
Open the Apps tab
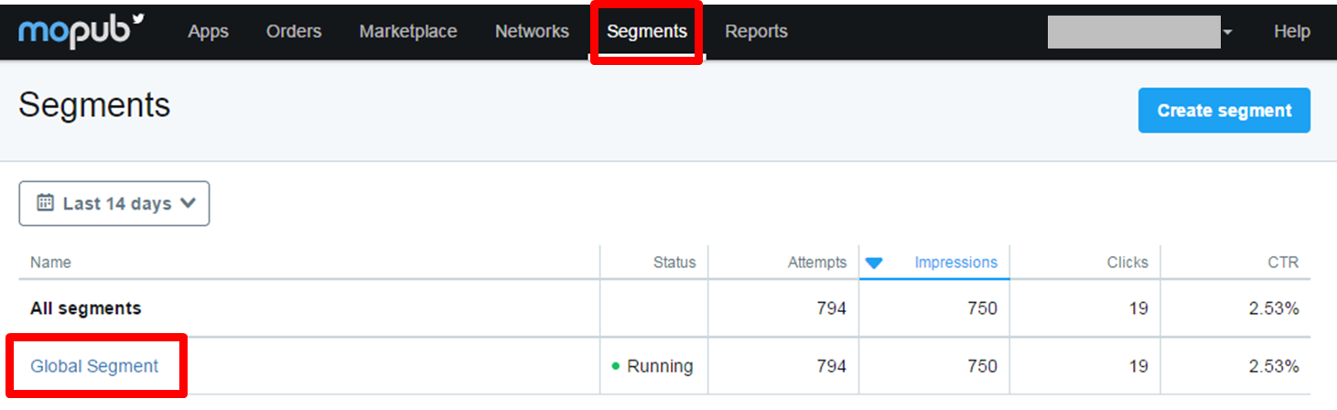point(208,31)
